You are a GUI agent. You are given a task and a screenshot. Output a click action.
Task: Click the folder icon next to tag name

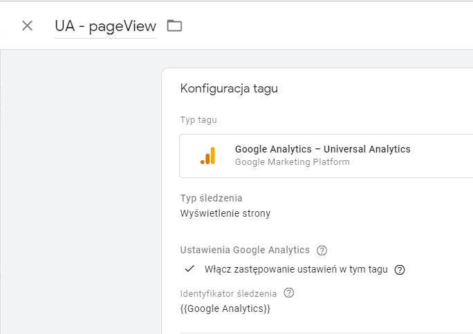174,26
